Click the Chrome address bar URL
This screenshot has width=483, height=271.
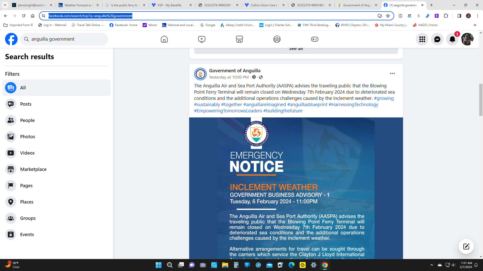click(x=90, y=16)
